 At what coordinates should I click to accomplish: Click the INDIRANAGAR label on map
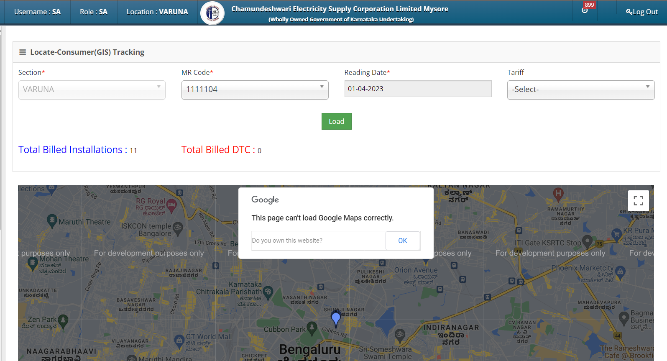click(451, 328)
